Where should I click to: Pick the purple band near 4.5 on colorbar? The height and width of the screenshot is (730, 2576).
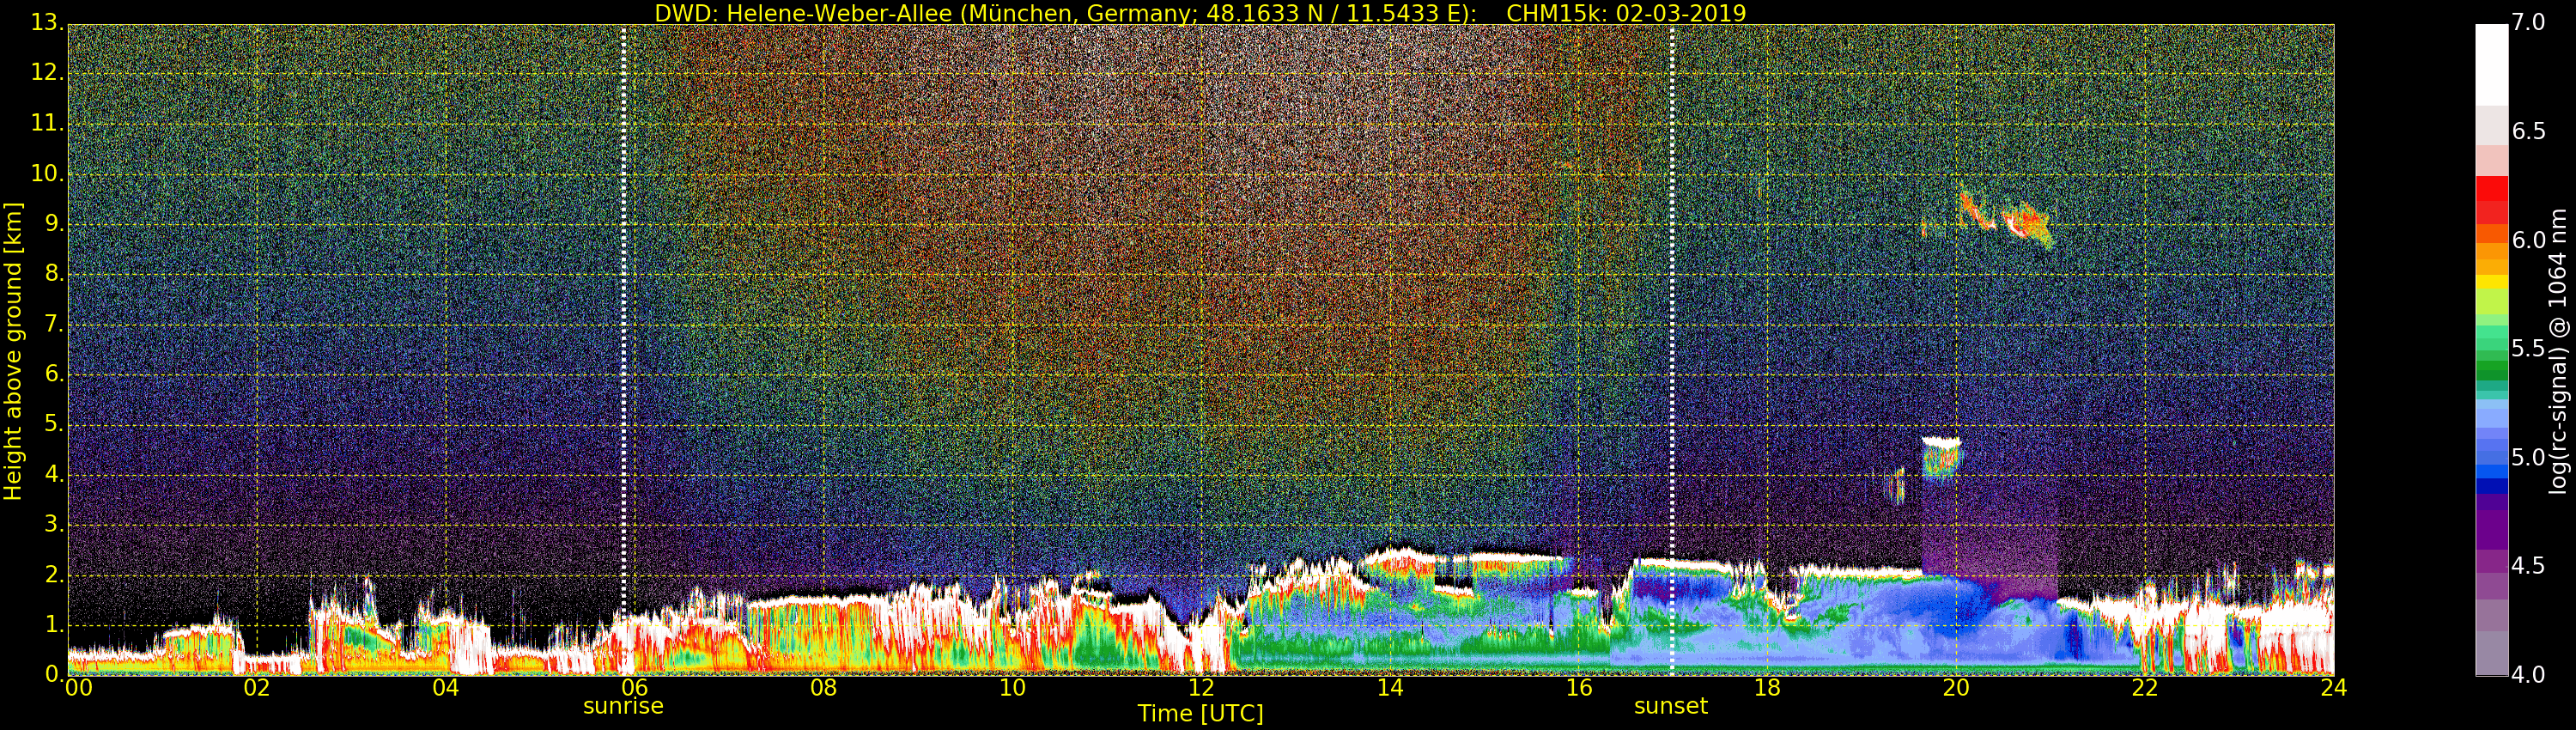point(2491,565)
